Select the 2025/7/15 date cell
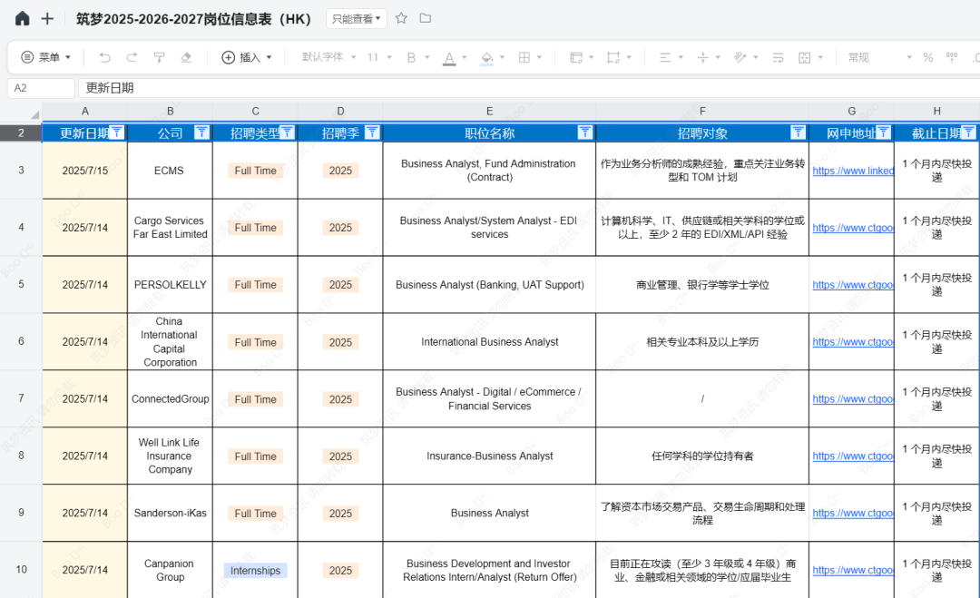 85,171
